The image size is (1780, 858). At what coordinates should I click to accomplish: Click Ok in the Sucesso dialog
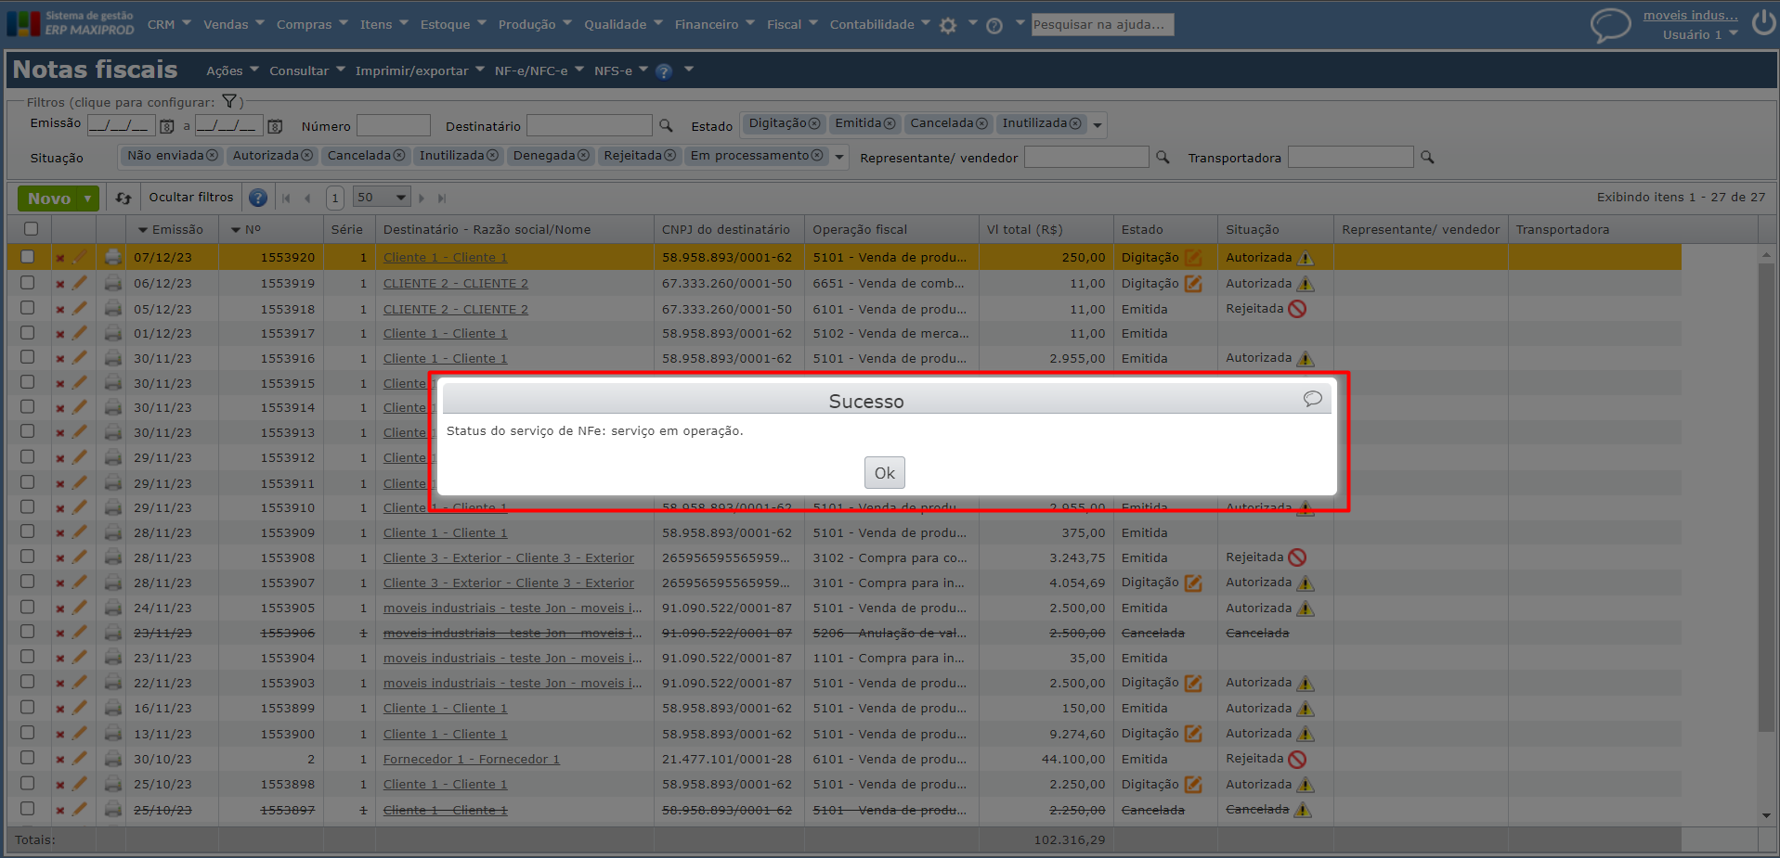coord(884,473)
